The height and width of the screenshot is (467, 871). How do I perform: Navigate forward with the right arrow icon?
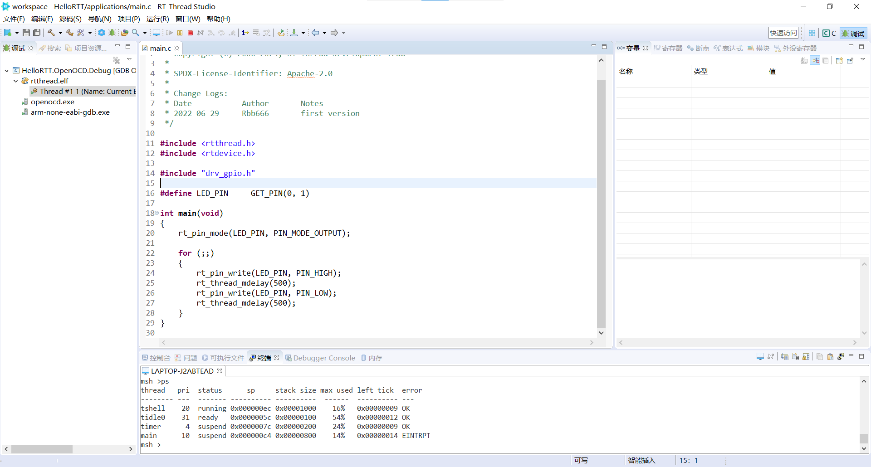(x=334, y=33)
